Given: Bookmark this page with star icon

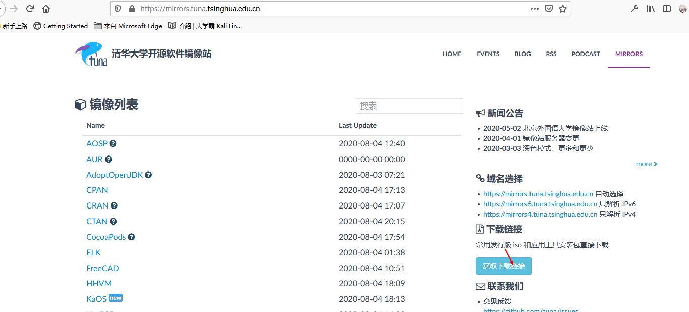Looking at the screenshot, I should [x=563, y=9].
